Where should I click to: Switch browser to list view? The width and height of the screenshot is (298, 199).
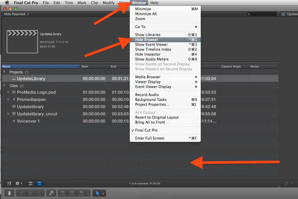(x=40, y=183)
